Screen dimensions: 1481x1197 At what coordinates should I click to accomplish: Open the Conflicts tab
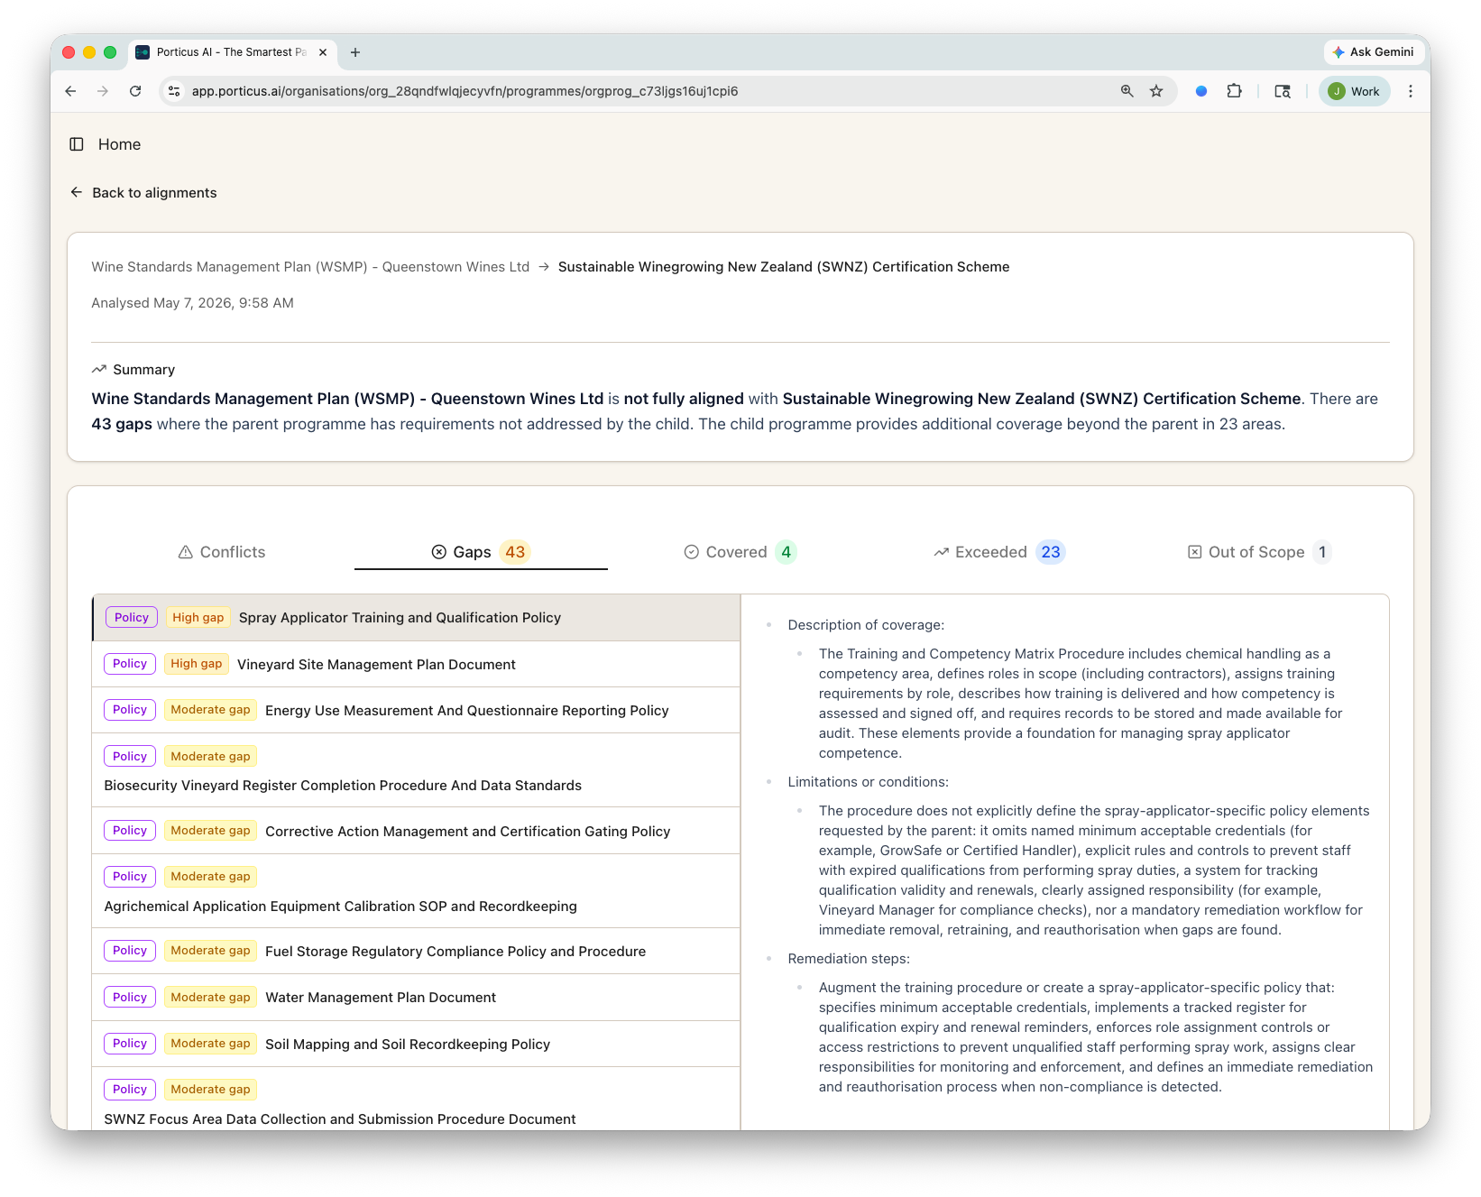tap(222, 552)
